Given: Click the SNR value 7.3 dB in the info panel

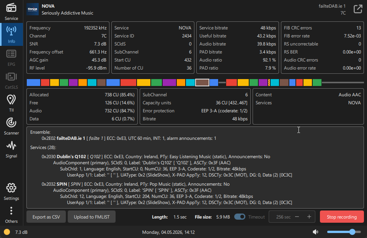Looking at the screenshot, I should coord(100,44).
